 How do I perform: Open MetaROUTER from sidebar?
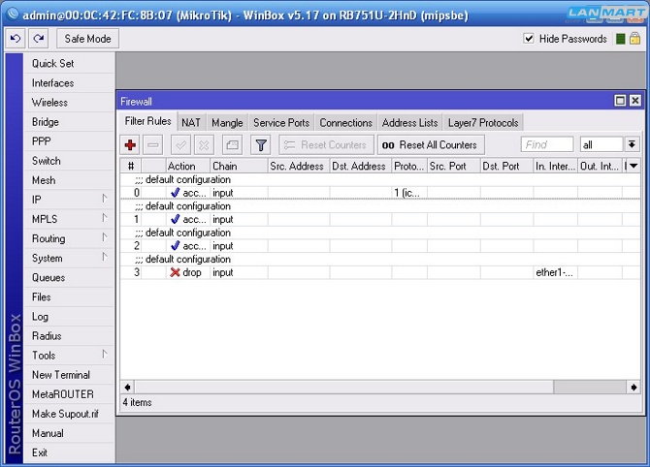tap(69, 394)
